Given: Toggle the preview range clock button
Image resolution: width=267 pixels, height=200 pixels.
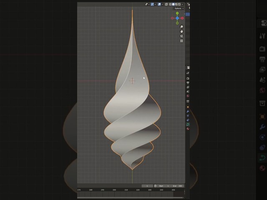Looking at the screenshot, I should point(155,186).
